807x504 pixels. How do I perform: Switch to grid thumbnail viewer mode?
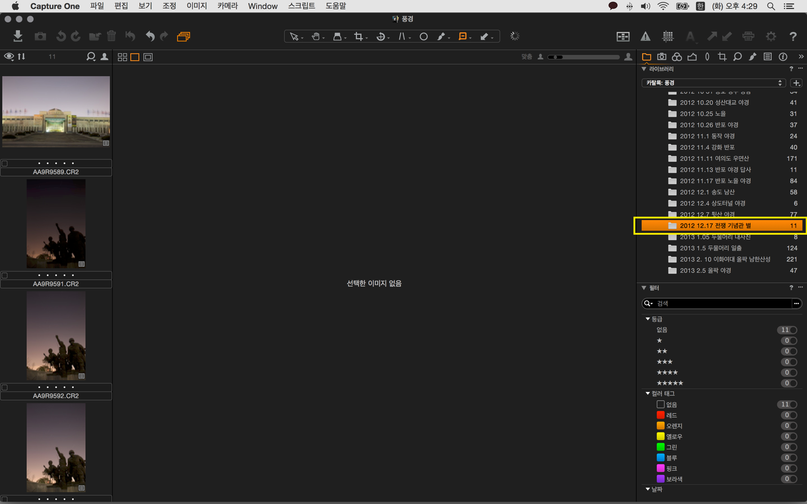point(122,57)
